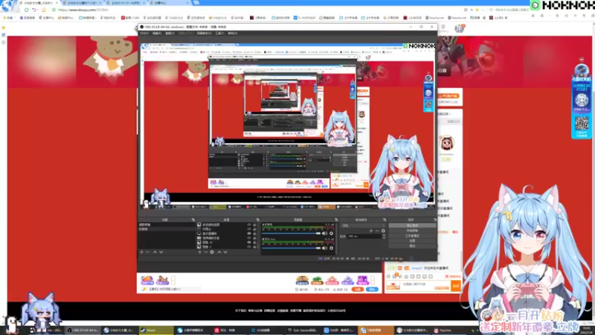
Task: Open OBS Tools menu
Action: (x=219, y=33)
